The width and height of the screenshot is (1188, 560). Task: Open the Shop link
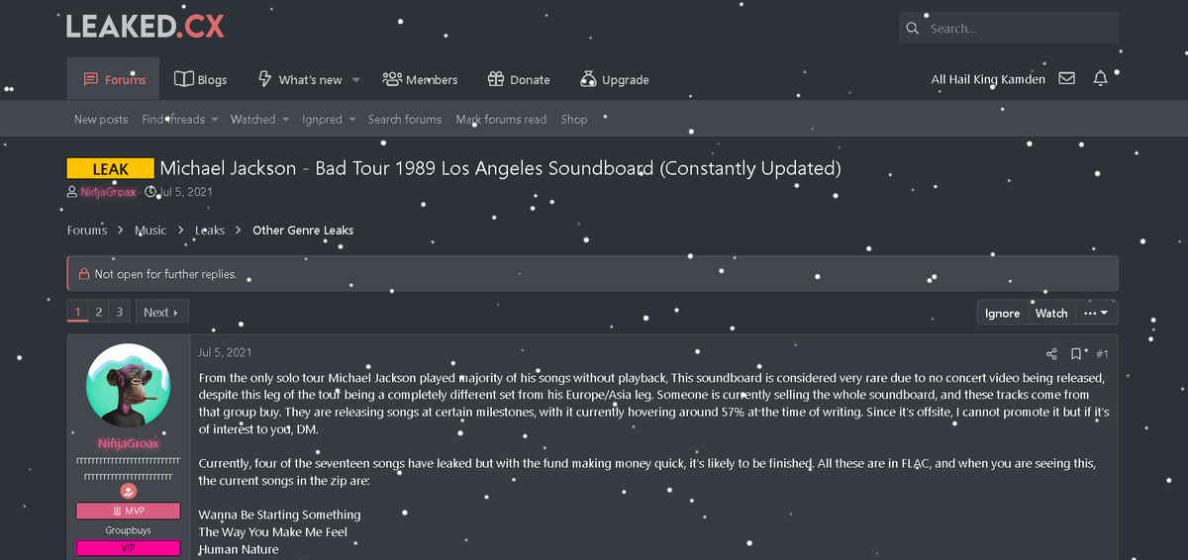tap(574, 119)
